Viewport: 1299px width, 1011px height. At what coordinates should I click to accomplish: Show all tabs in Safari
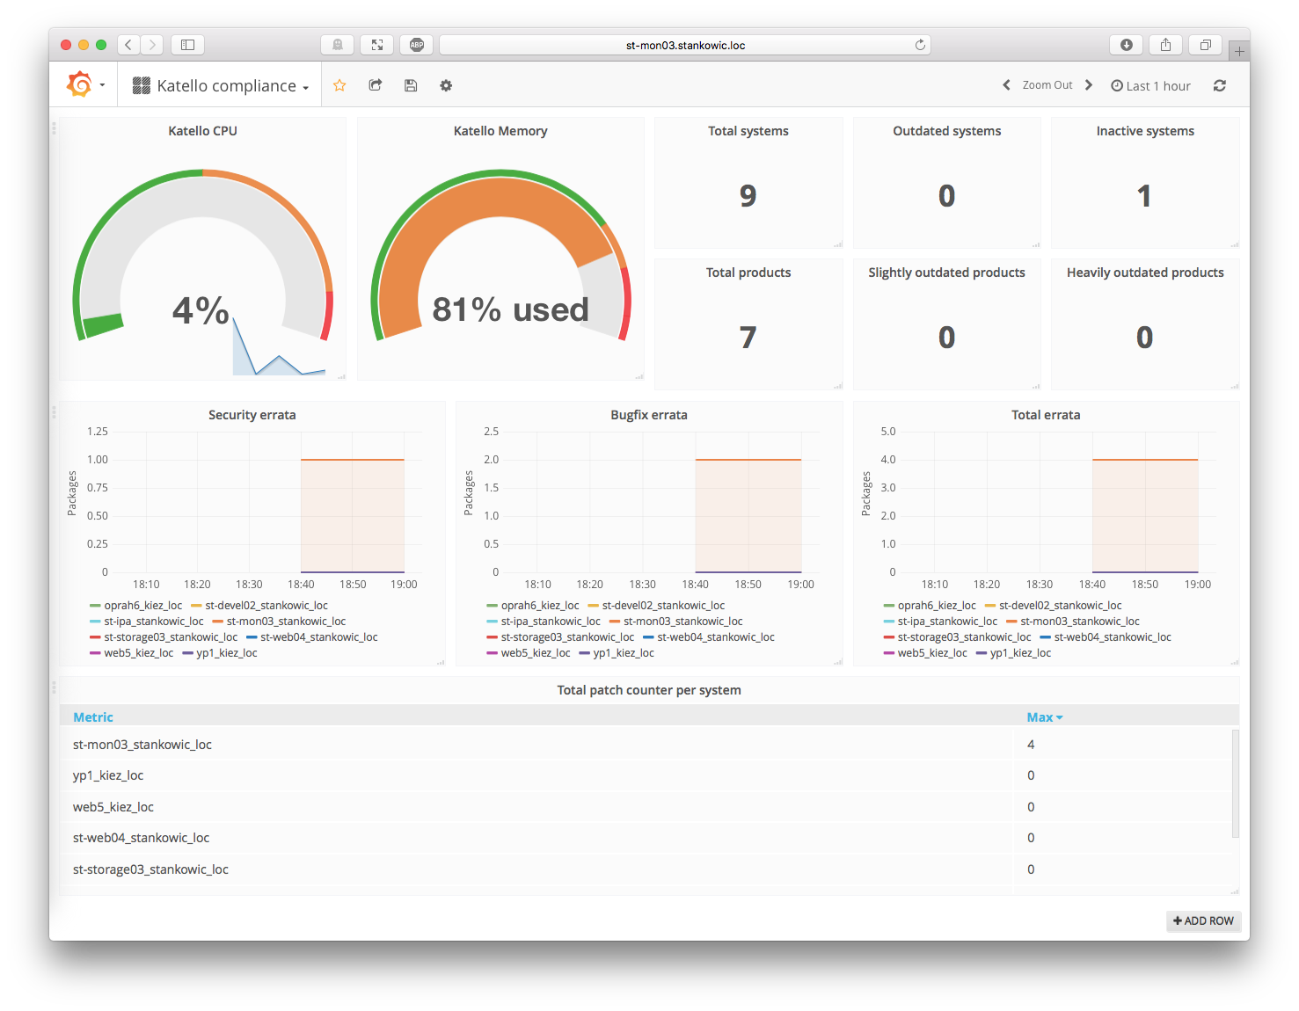1206,45
